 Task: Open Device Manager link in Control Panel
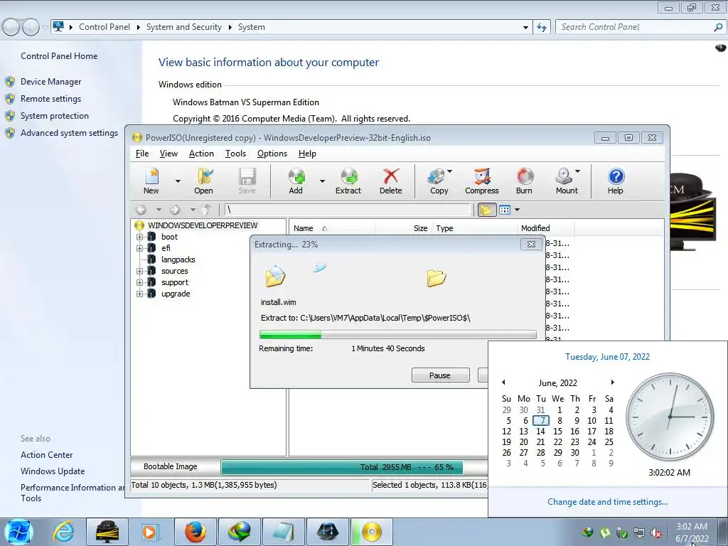(x=50, y=82)
